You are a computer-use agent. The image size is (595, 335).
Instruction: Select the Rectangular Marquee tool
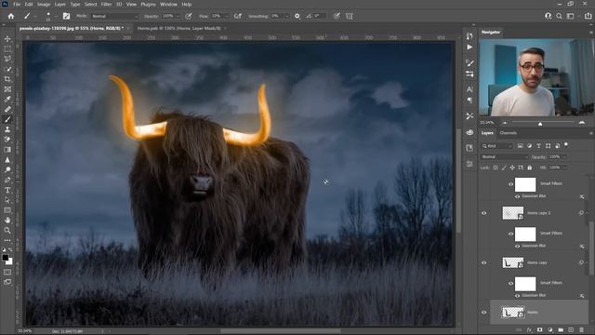pos(7,49)
